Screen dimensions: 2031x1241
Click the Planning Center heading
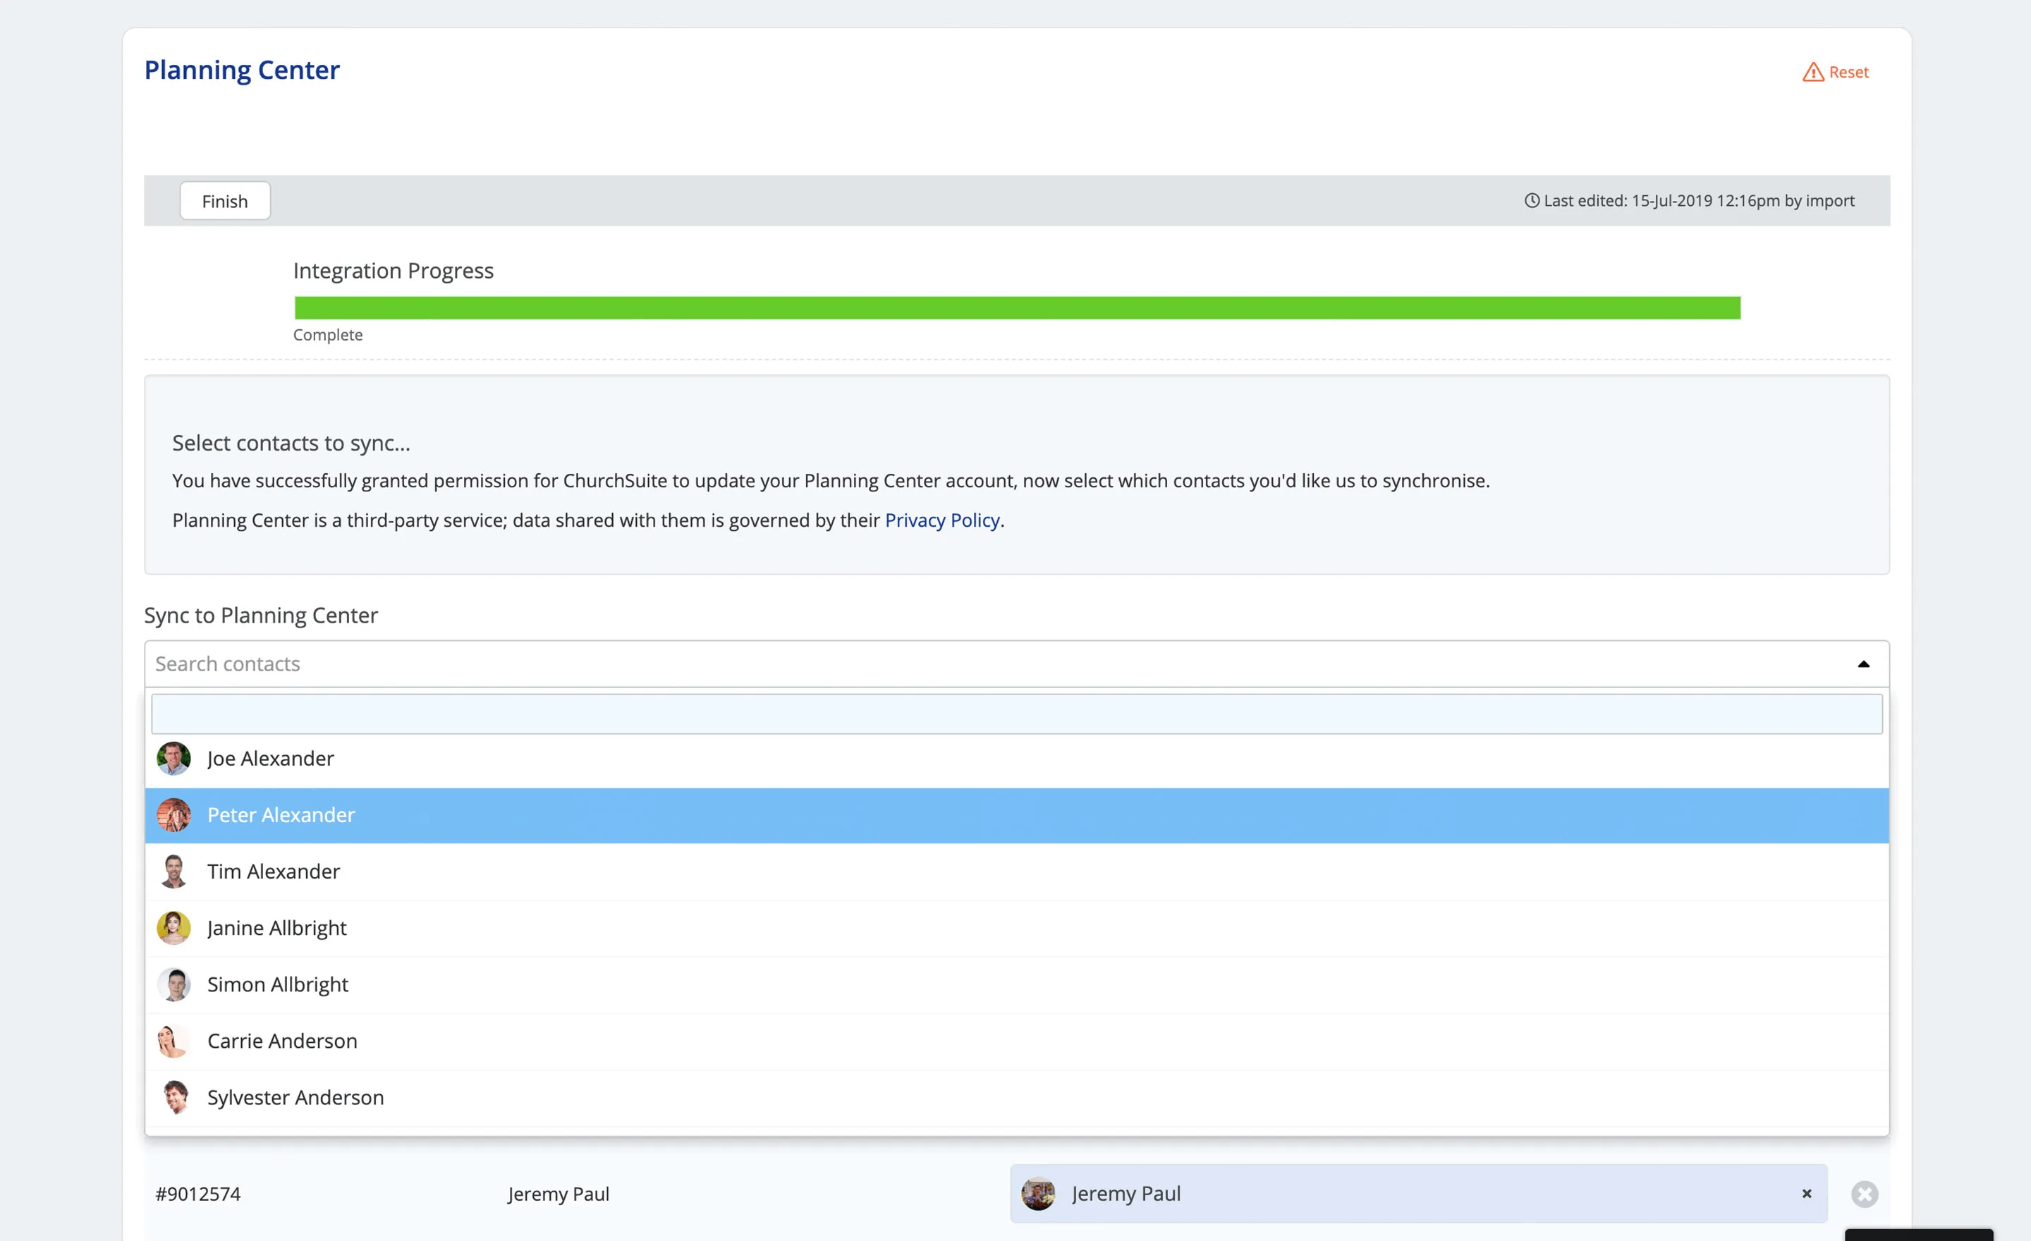[241, 70]
